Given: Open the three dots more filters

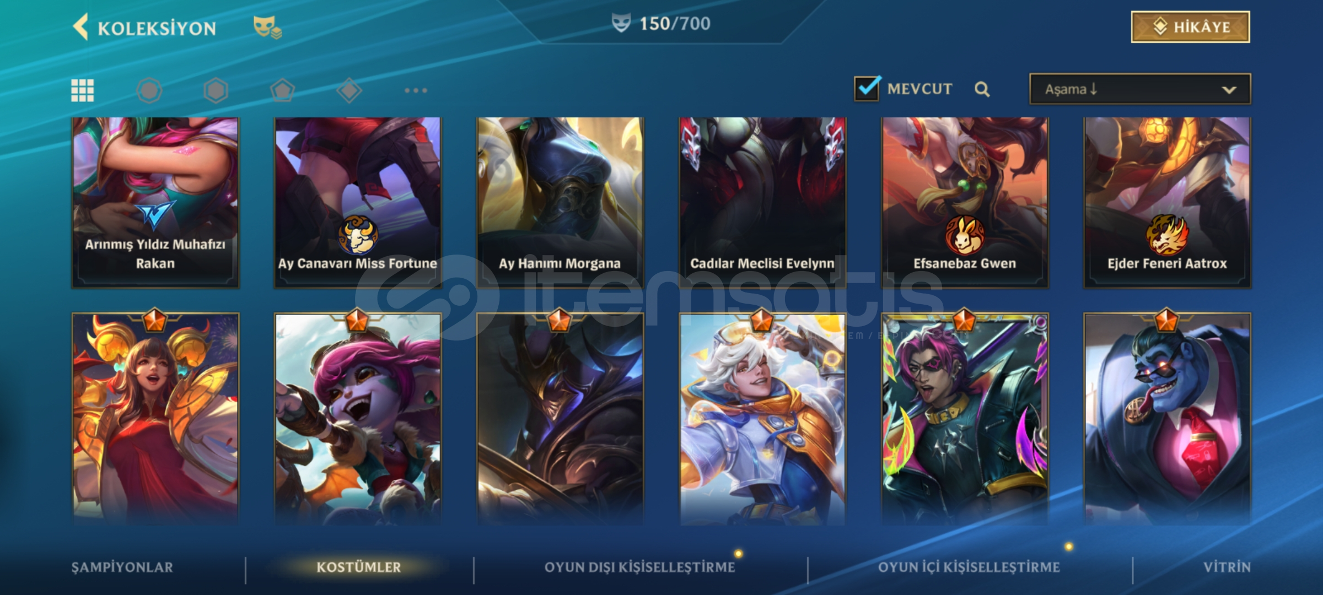Looking at the screenshot, I should 416,90.
